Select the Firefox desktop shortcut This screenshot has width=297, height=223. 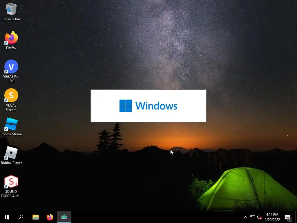11,40
